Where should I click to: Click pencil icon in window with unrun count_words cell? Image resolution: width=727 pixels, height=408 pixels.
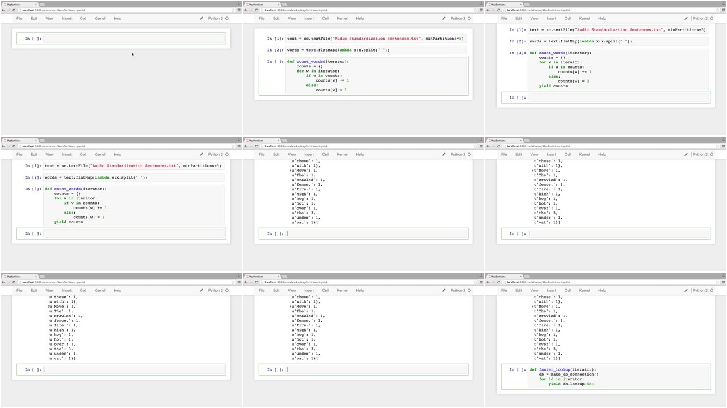(444, 18)
